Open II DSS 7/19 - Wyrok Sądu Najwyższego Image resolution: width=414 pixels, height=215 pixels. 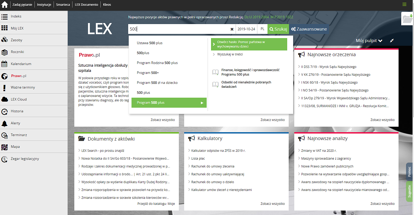[x=328, y=67]
